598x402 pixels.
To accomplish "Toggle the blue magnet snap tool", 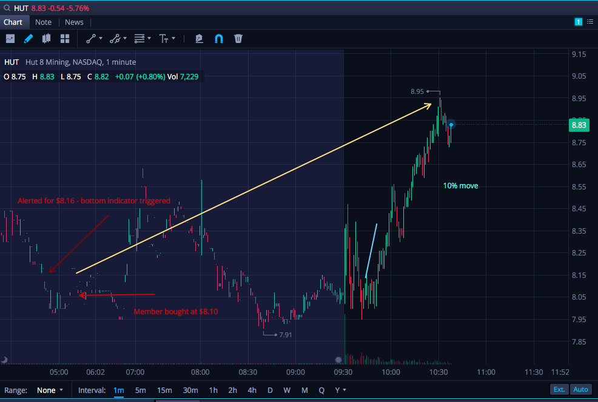I will 219,39.
